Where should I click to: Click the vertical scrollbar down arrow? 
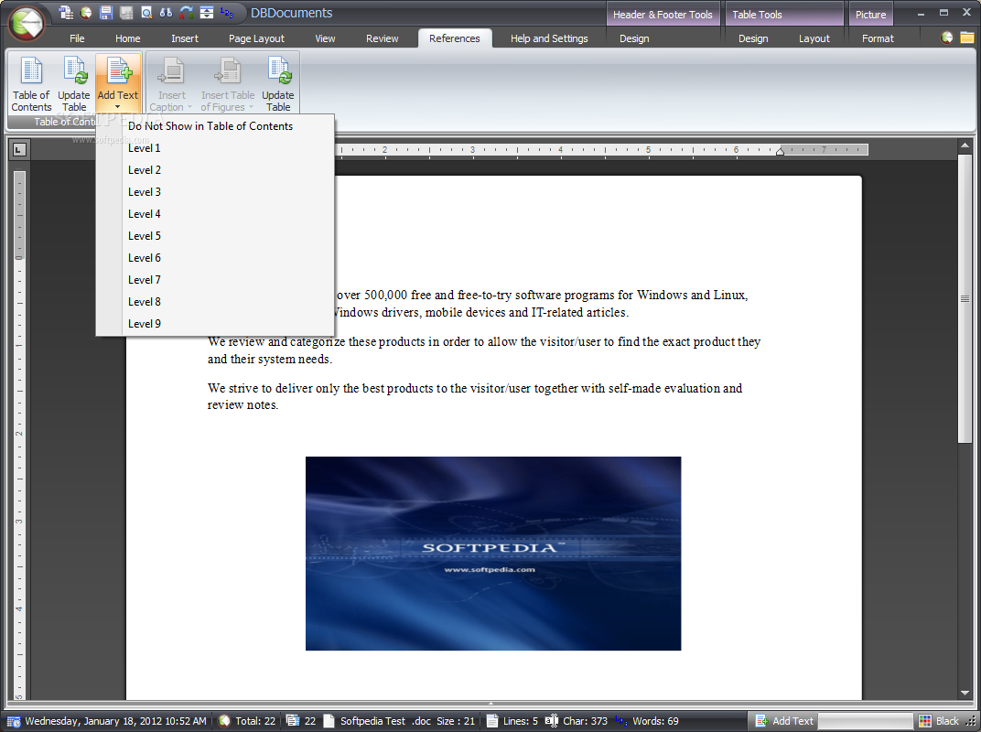965,693
